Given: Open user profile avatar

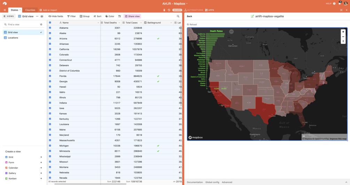Looking at the screenshot, I should (x=345, y=3).
